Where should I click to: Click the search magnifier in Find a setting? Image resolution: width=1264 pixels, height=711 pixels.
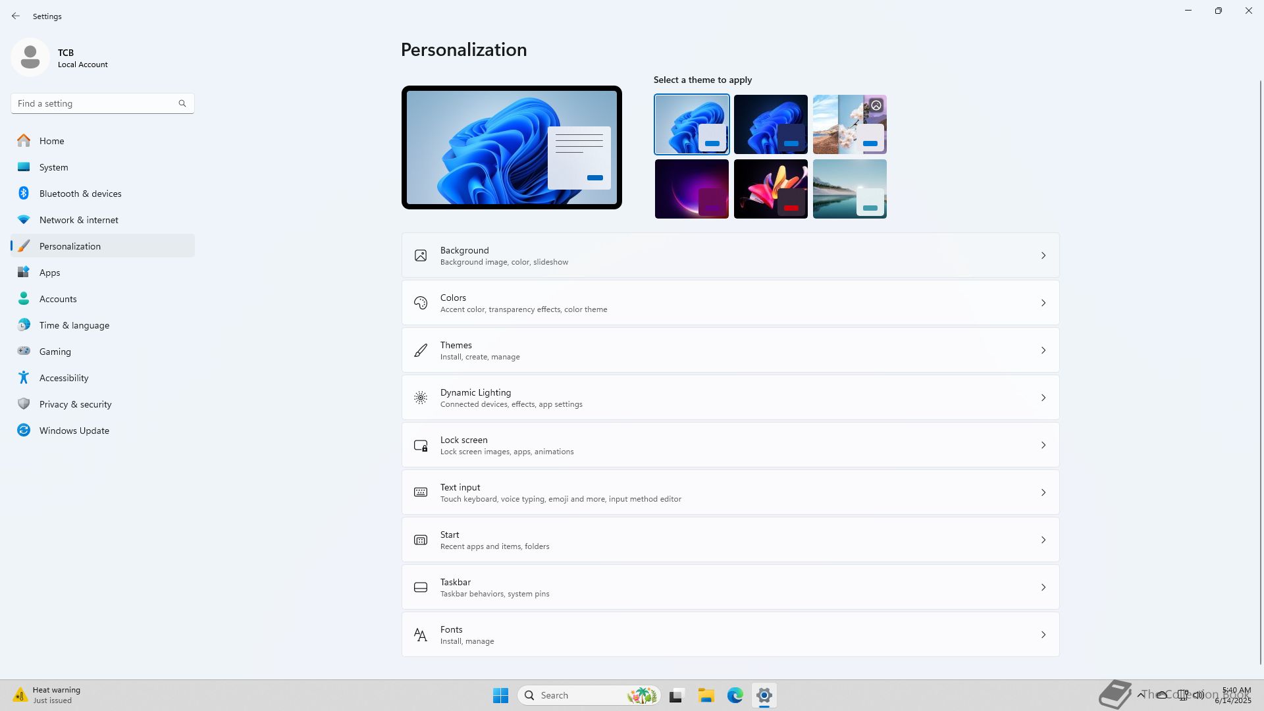[x=182, y=103]
